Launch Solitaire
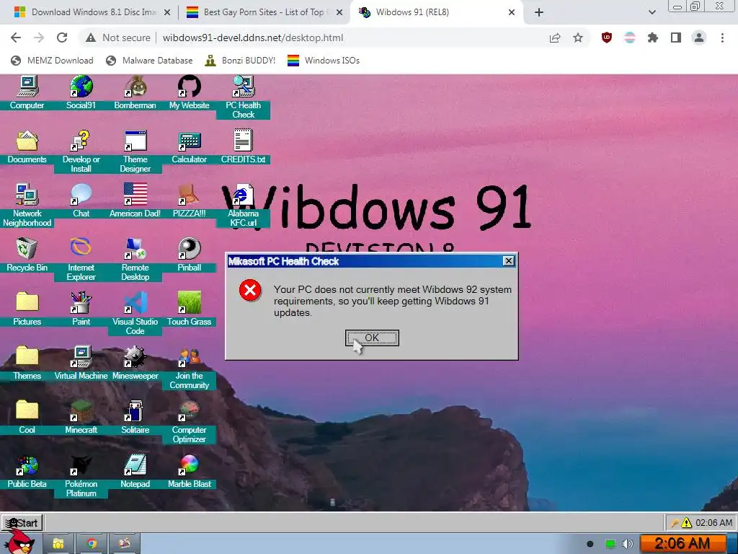The image size is (738, 554). pyautogui.click(x=135, y=418)
